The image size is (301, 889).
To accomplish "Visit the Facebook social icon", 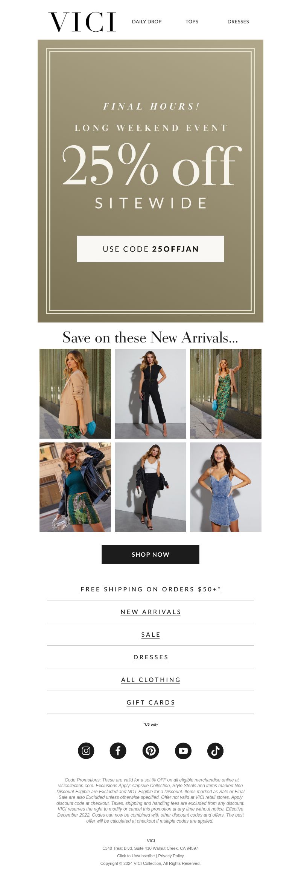I will tap(118, 751).
